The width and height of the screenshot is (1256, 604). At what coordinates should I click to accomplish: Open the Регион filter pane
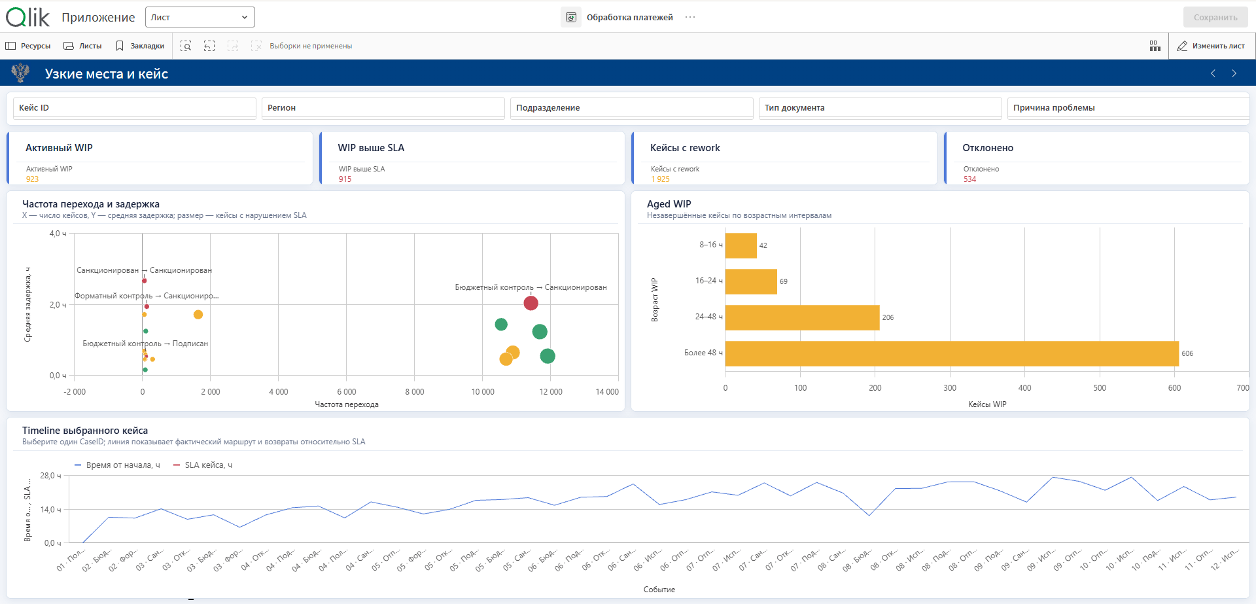click(383, 108)
